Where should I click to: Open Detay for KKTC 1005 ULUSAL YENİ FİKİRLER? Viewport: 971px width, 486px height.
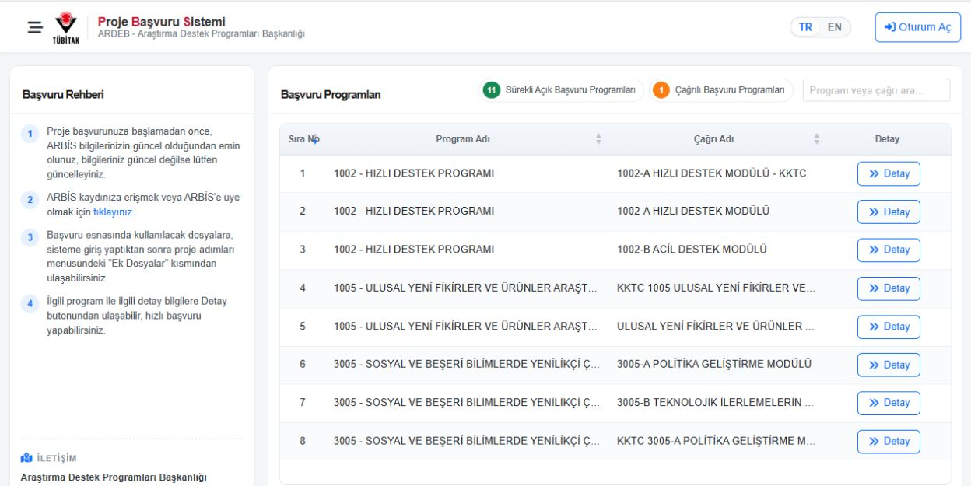coord(889,288)
